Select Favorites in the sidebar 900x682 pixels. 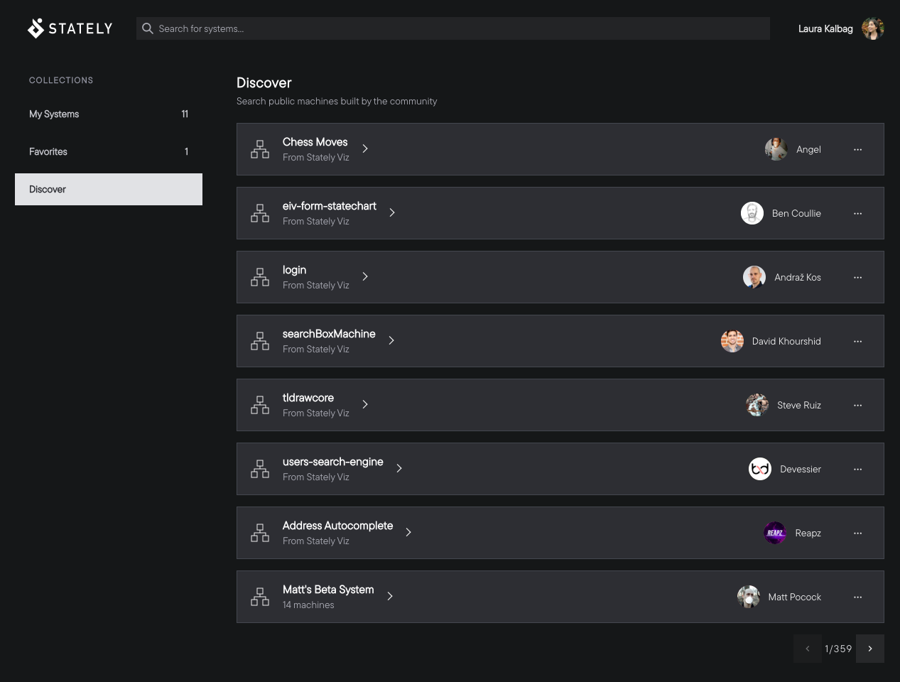pyautogui.click(x=108, y=151)
